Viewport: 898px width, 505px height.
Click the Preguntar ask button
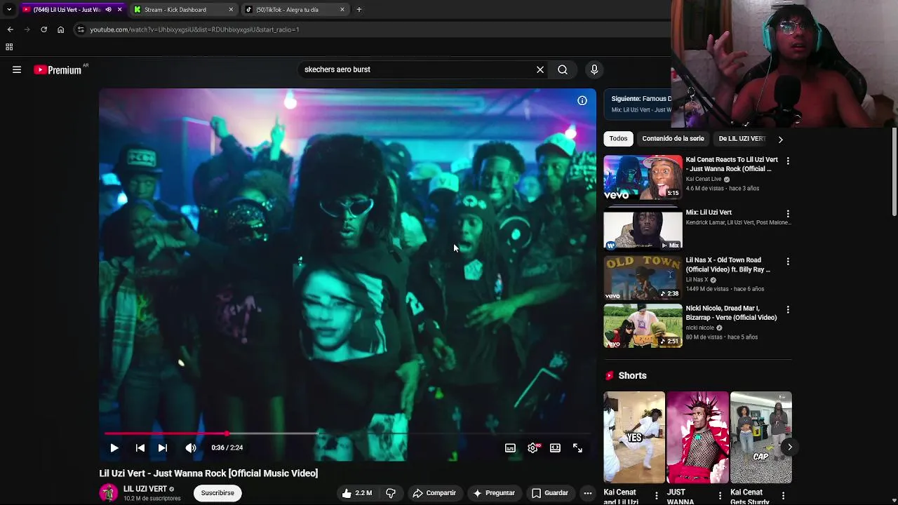click(x=493, y=493)
